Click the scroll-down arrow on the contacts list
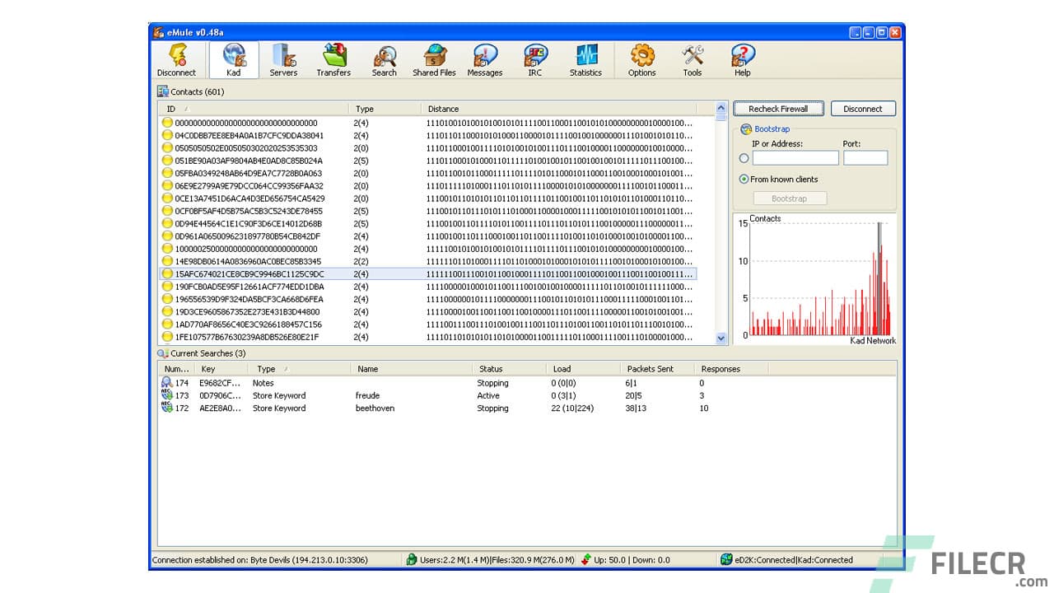The width and height of the screenshot is (1054, 593). (721, 338)
